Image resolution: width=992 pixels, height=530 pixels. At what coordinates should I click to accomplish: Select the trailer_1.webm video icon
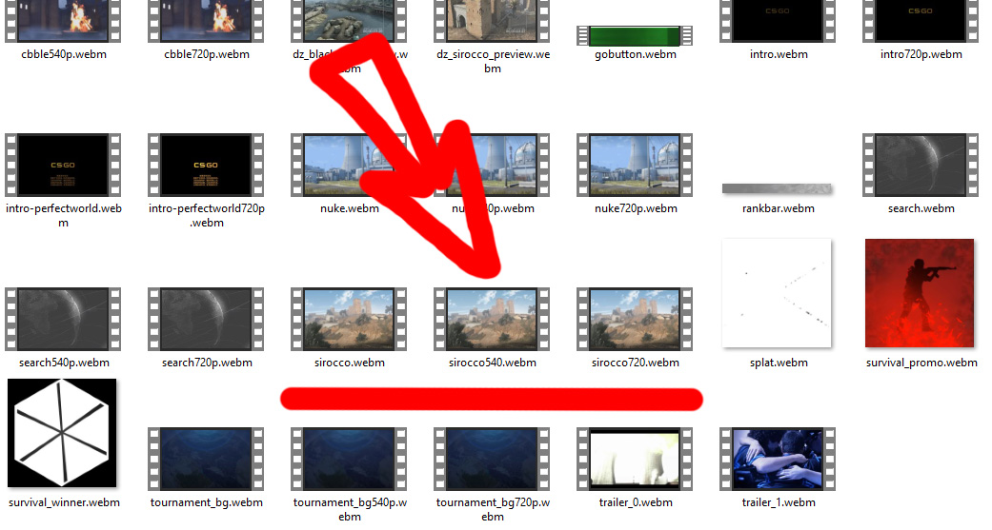(778, 460)
